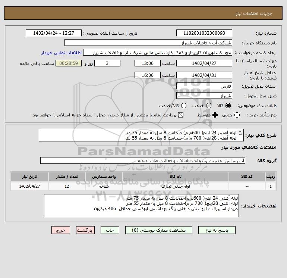Click the 13:00 time field
This screenshot has width=287, height=278.
148,63
